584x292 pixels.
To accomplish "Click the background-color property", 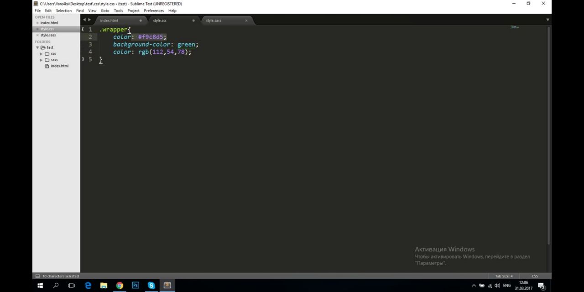I will click(x=142, y=45).
